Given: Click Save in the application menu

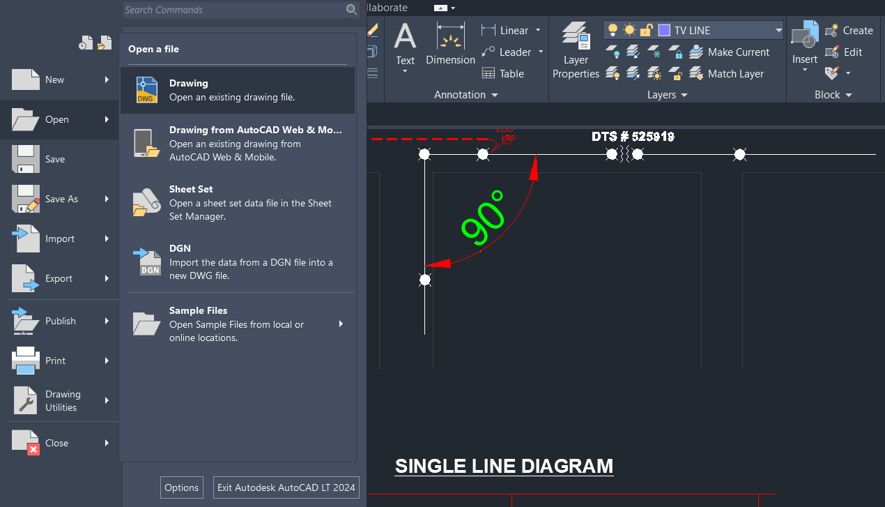Looking at the screenshot, I should (x=59, y=159).
